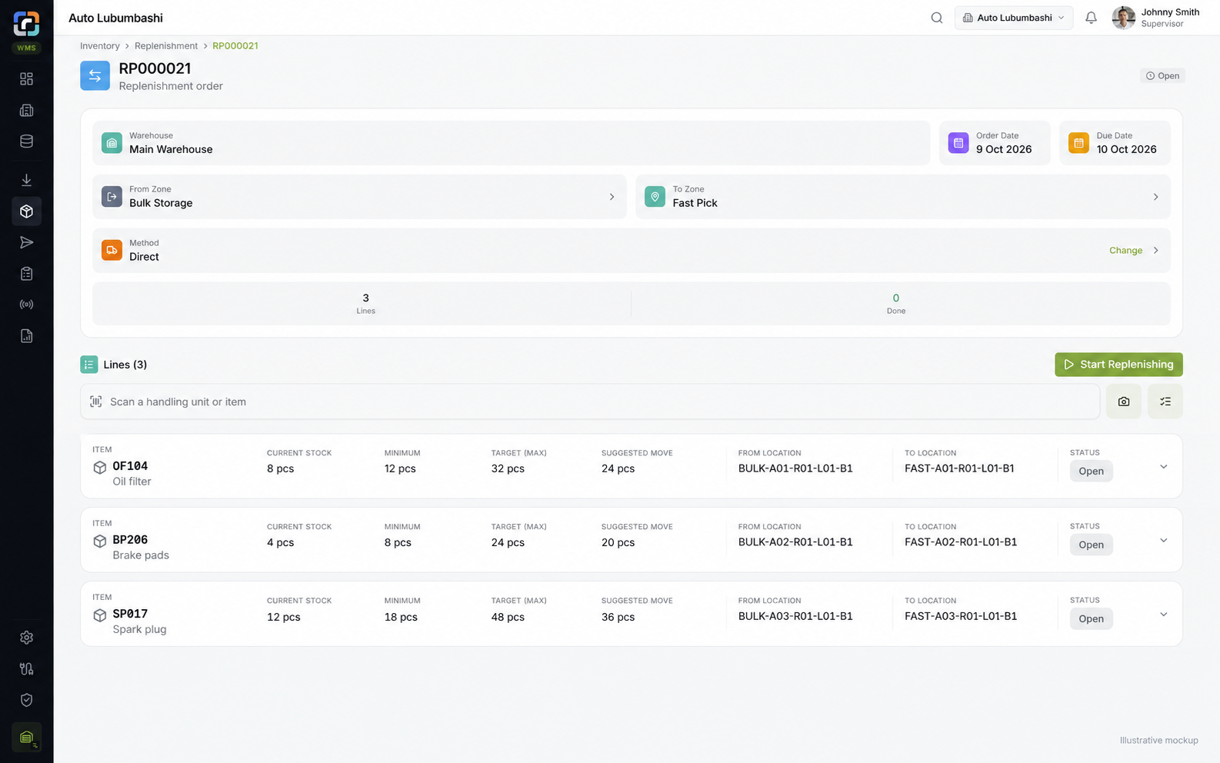Open the clipboard tasks sidebar icon
The width and height of the screenshot is (1220, 763).
pos(26,274)
